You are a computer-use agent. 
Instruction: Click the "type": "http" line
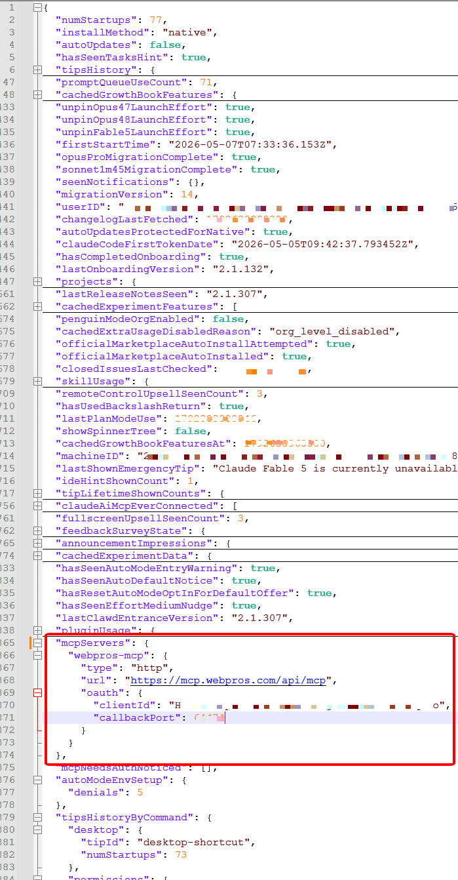[127, 668]
